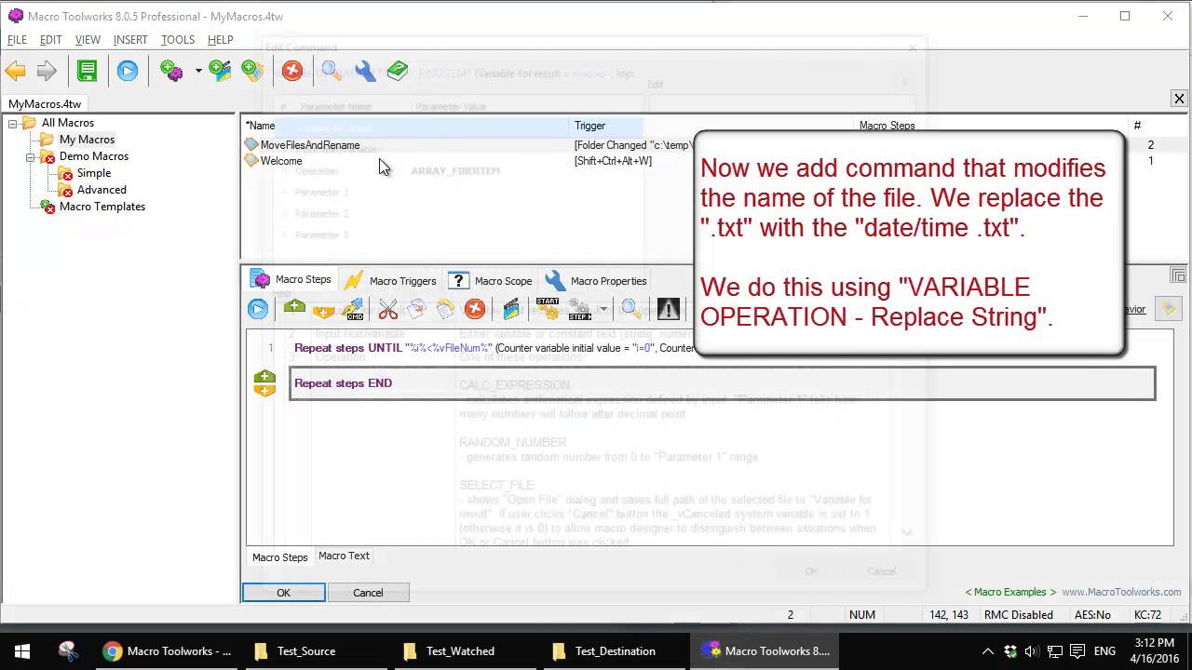Click the clapperboard record icon in the steps toolbar

(x=511, y=309)
